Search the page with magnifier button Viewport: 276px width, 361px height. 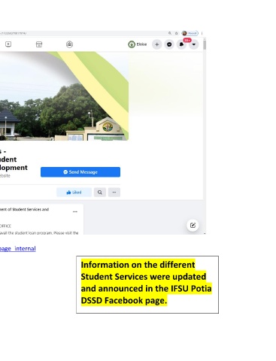(x=100, y=193)
